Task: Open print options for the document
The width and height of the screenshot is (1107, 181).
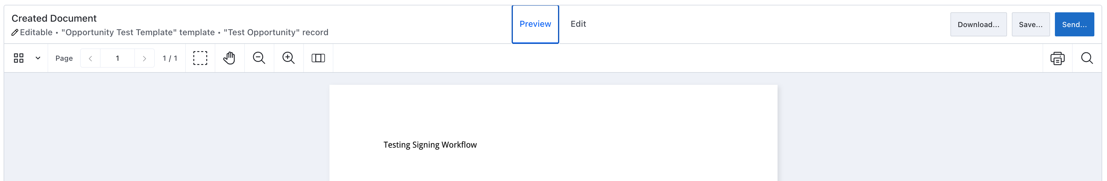Action: coord(1057,58)
